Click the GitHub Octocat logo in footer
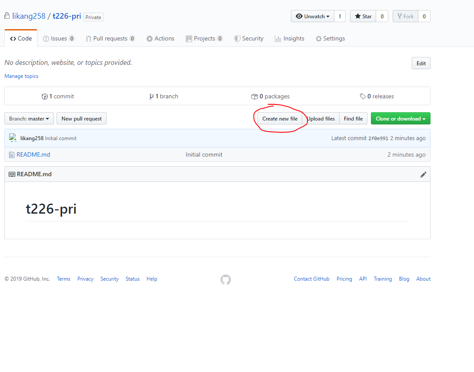Viewport: 474px width, 372px height. [x=226, y=279]
